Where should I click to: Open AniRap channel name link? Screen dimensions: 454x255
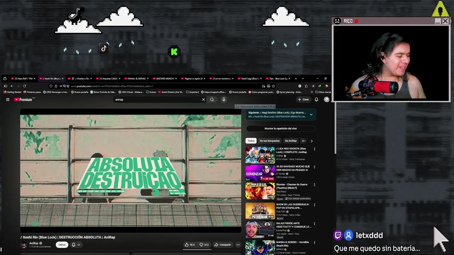[x=34, y=243]
